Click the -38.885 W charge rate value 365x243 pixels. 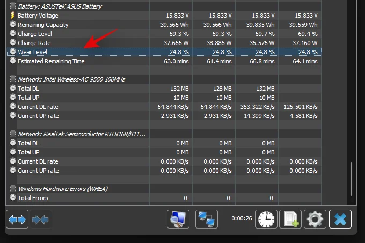tap(218, 43)
